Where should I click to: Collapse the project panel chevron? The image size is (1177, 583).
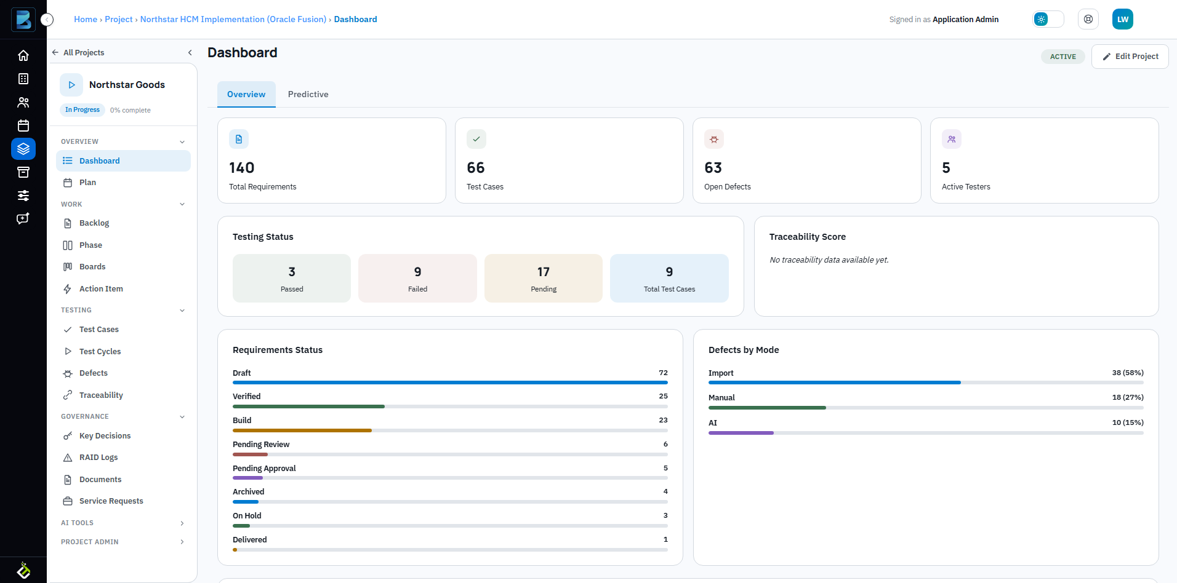click(190, 52)
